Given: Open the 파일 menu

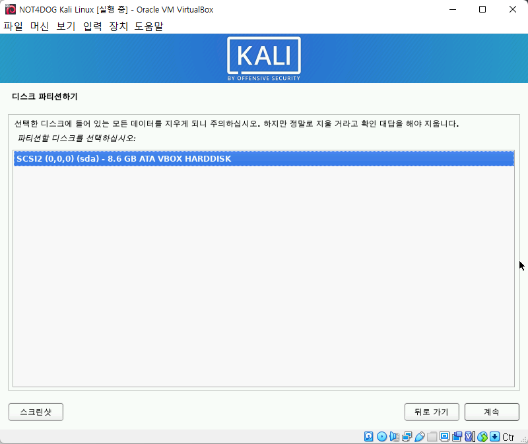Looking at the screenshot, I should point(13,26).
